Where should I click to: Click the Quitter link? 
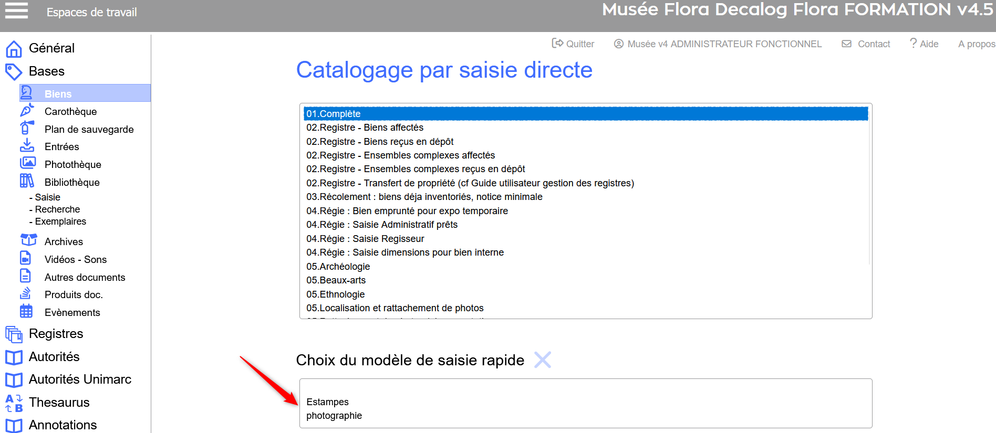click(x=573, y=44)
